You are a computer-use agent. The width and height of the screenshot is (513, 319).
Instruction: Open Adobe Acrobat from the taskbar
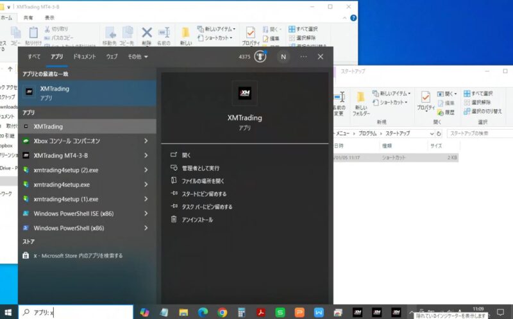coord(261,313)
